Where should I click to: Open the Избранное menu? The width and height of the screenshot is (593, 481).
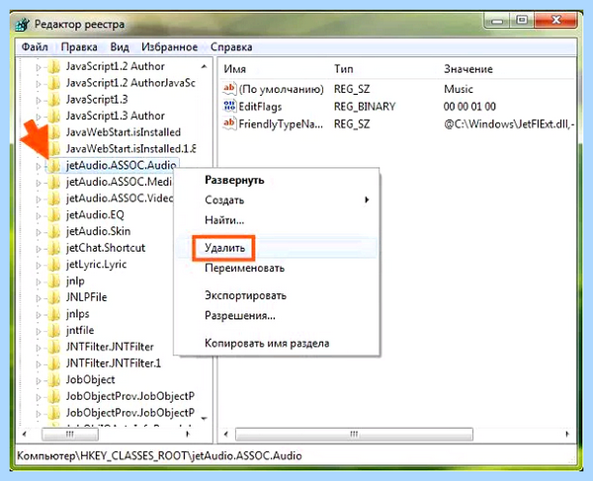coord(169,47)
